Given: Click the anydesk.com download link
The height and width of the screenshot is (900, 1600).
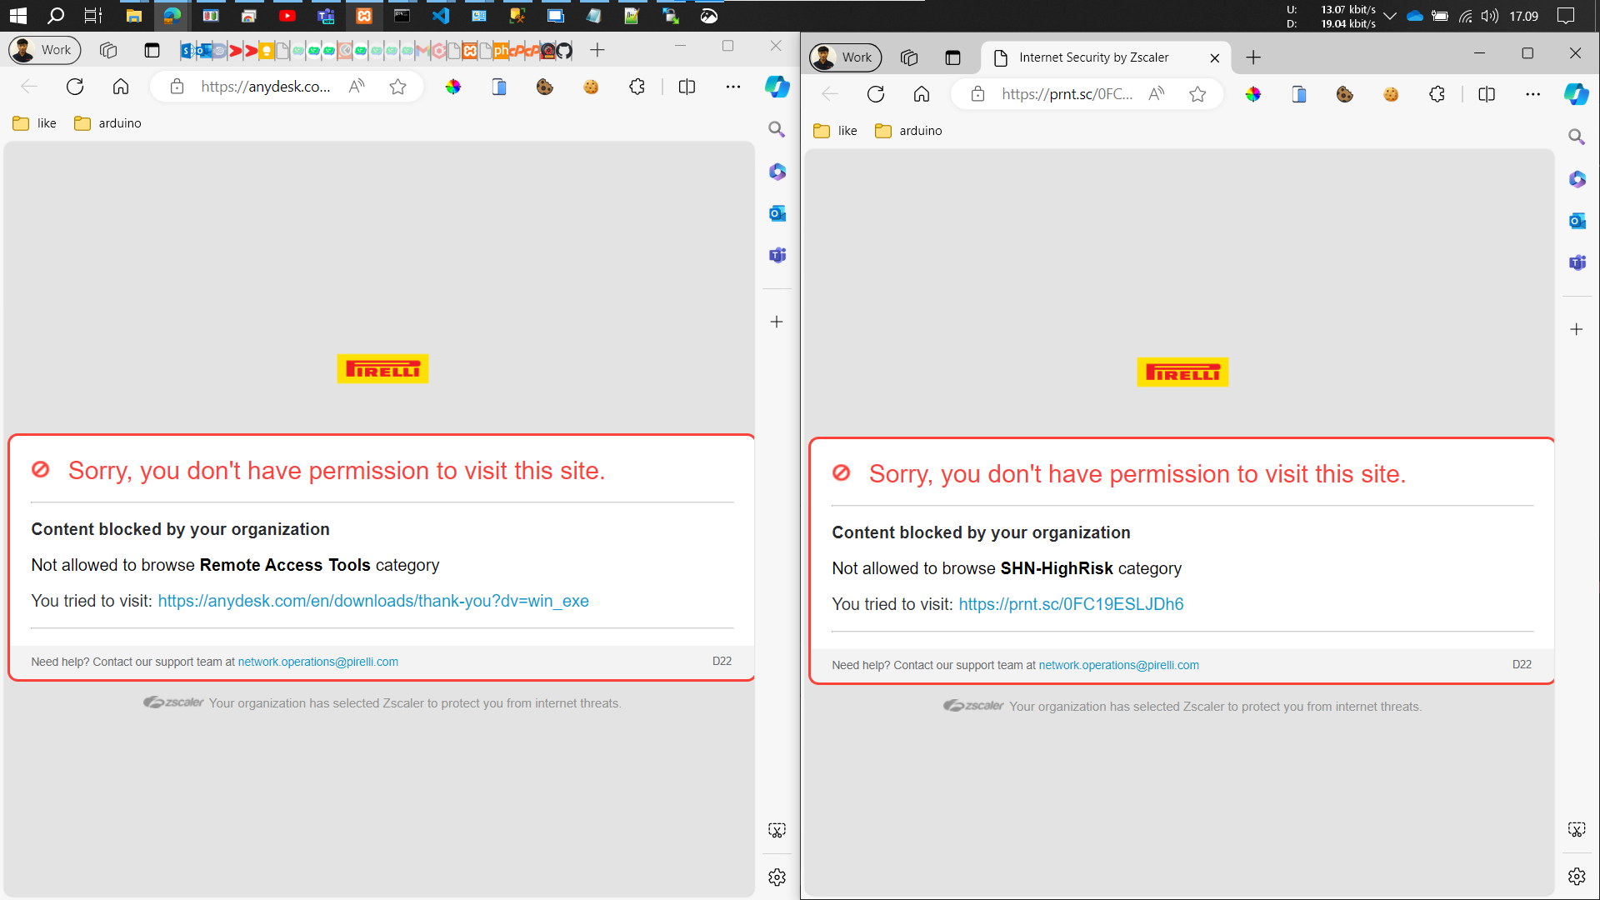Looking at the screenshot, I should [x=373, y=601].
